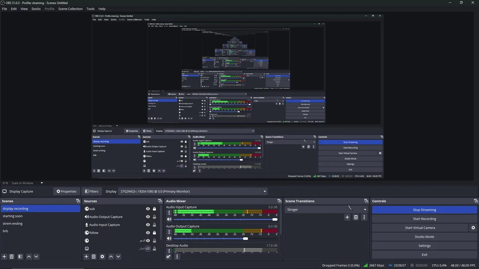Image resolution: width=479 pixels, height=269 pixels.
Task: Remove scene transition with trash icon
Action: pyautogui.click(x=356, y=217)
